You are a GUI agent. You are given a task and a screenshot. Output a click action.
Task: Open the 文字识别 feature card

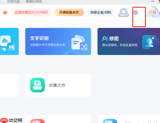click(x=58, y=41)
